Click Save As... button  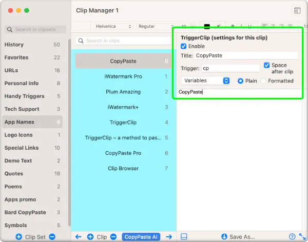(238, 237)
